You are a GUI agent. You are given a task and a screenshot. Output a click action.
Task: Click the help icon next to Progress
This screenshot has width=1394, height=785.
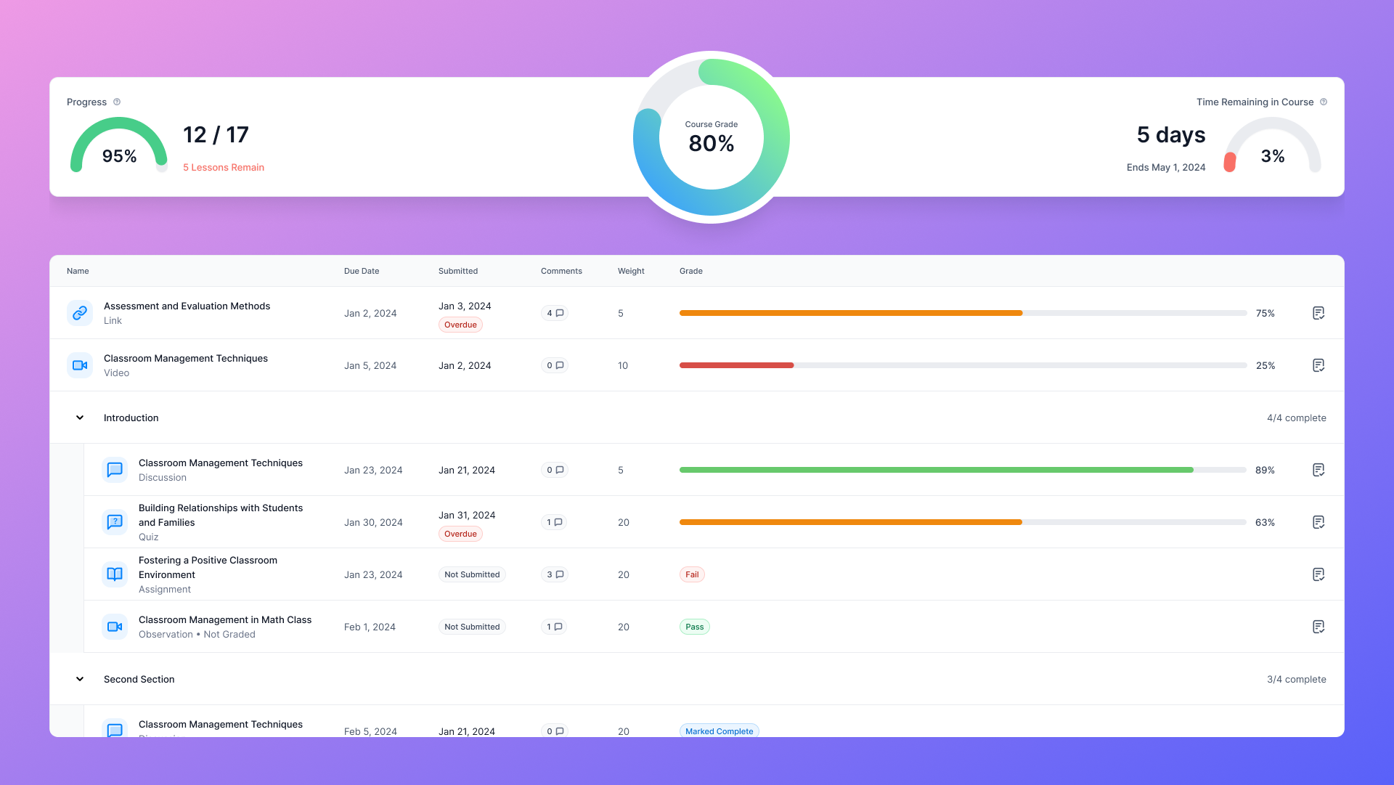[x=117, y=102]
